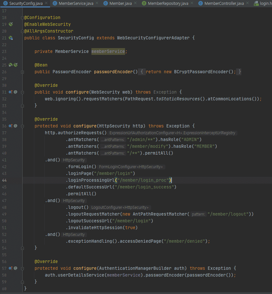Click the Spring bean gutter icon on line 21
The height and width of the screenshot is (294, 272).
(x=11, y=38)
